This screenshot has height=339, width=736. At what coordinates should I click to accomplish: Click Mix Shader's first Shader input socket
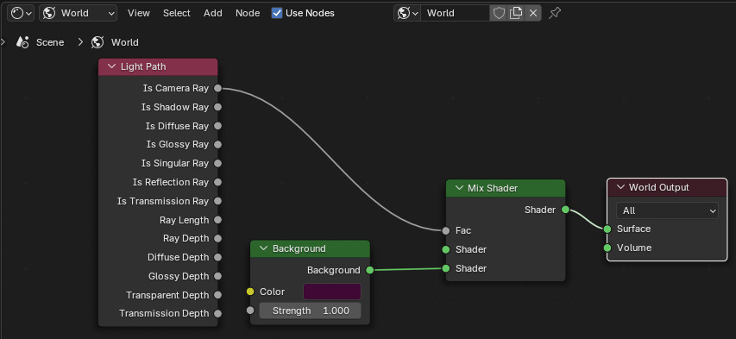pyautogui.click(x=446, y=249)
